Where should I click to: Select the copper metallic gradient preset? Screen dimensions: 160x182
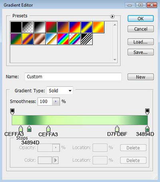click(40, 39)
